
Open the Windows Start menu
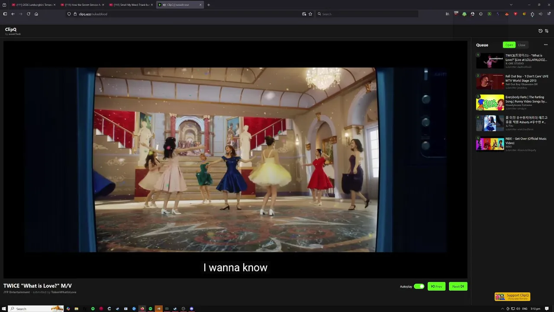4,309
